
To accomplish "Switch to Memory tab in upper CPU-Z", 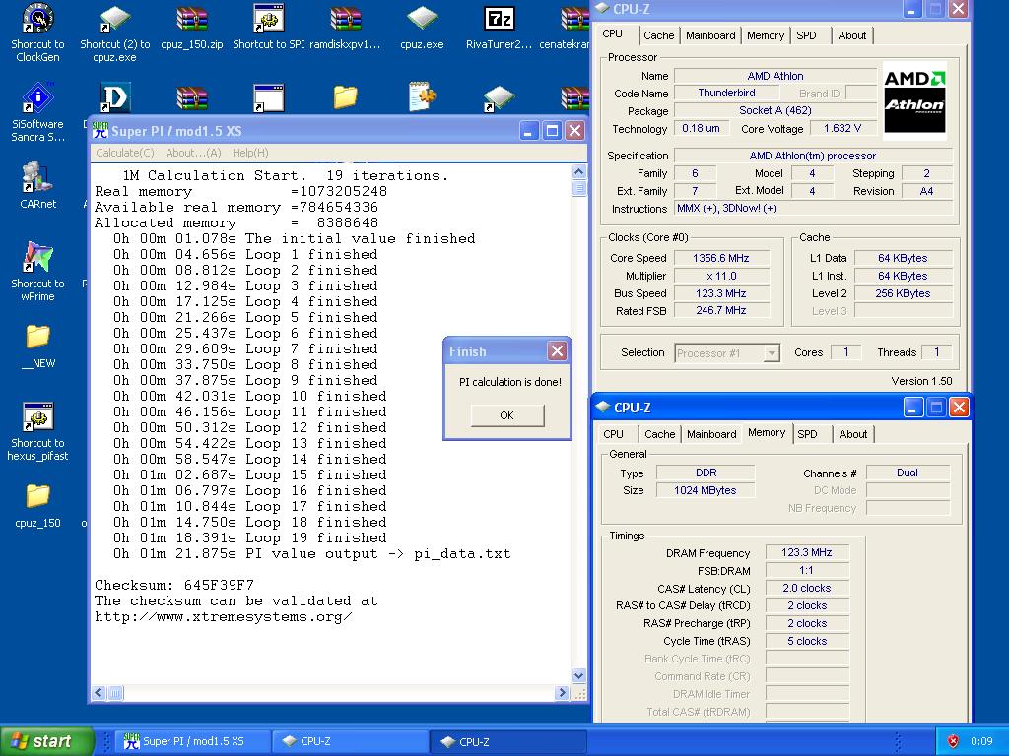I will click(765, 35).
